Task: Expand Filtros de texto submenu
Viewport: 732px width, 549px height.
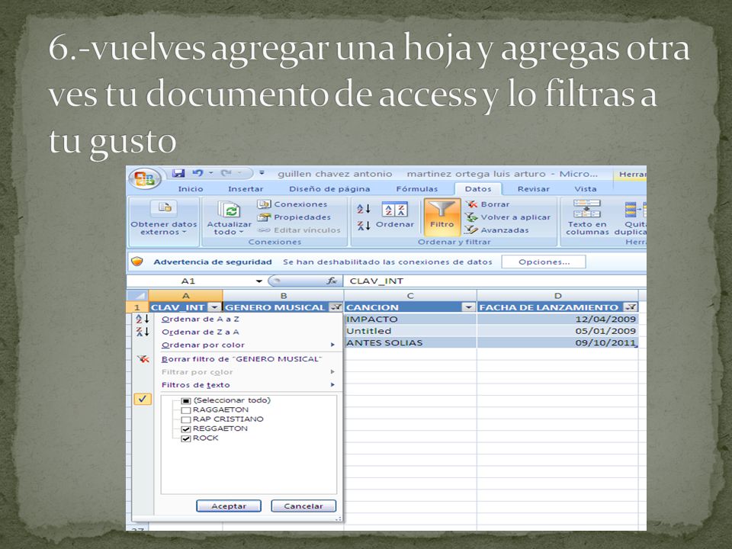Action: (333, 385)
